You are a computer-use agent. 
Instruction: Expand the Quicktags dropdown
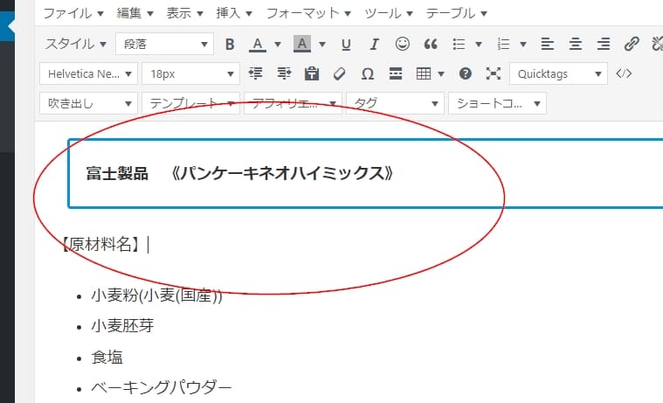[558, 73]
